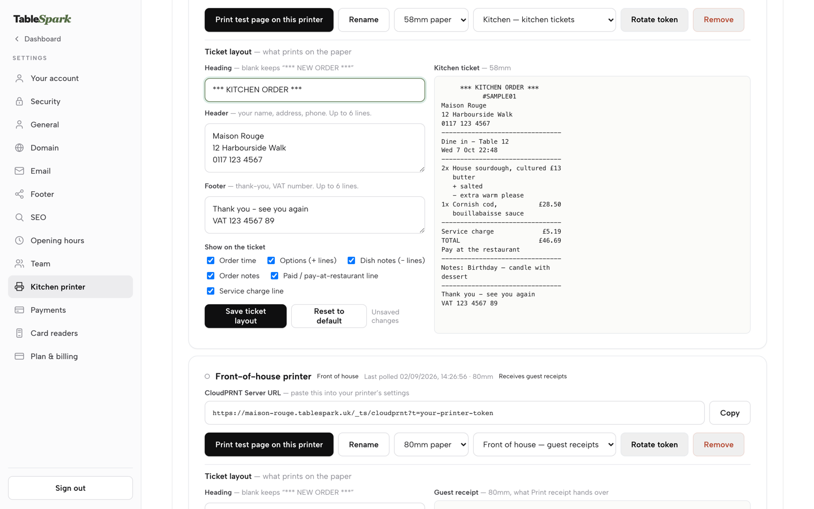
Task: Open the 58mm paper size dropdown
Action: click(431, 20)
